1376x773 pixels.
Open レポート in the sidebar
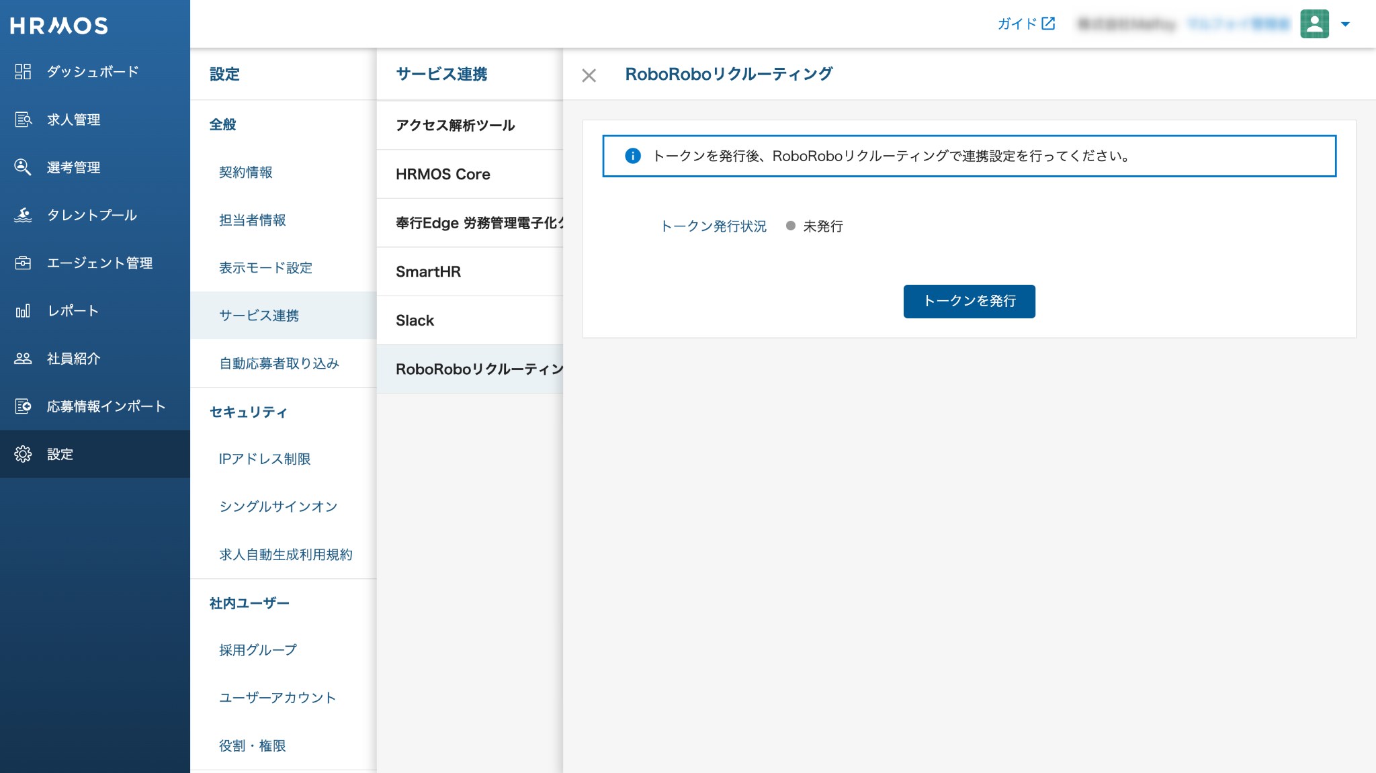[x=95, y=310]
